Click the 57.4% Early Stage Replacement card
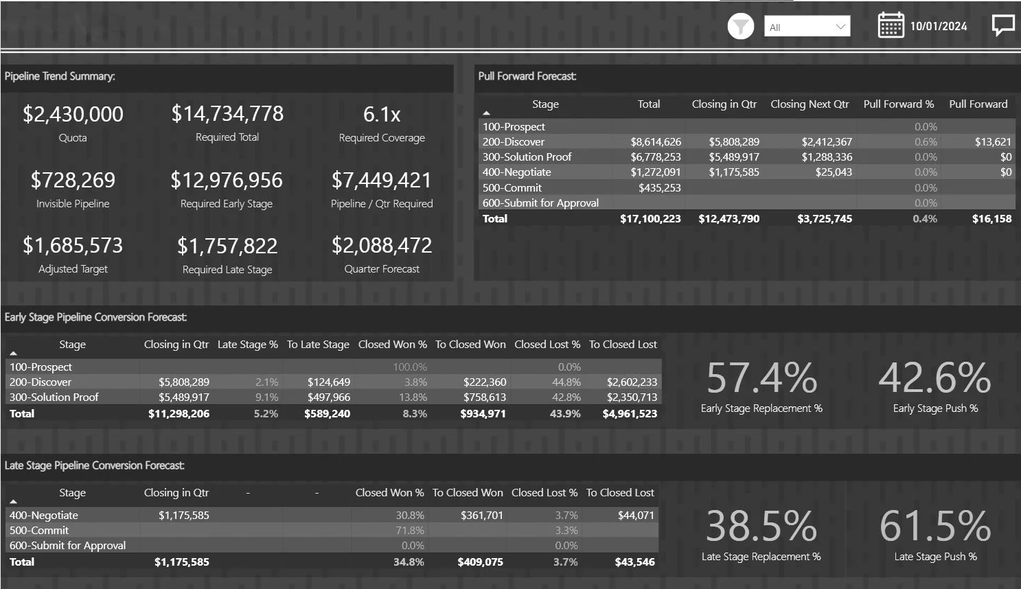1021x589 pixels. [x=761, y=387]
